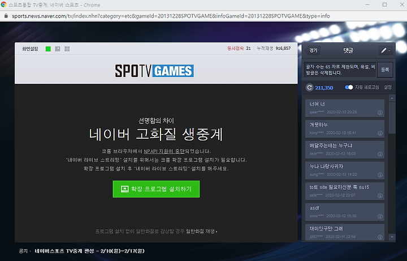Click the comment refresh circular arrow icon
The image size is (407, 261).
point(309,88)
